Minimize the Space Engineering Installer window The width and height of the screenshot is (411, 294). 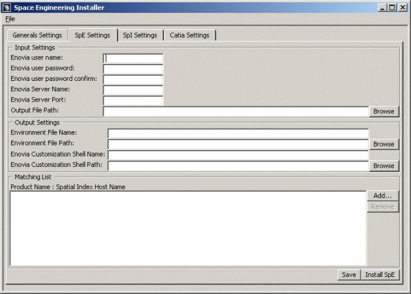tap(382, 7)
